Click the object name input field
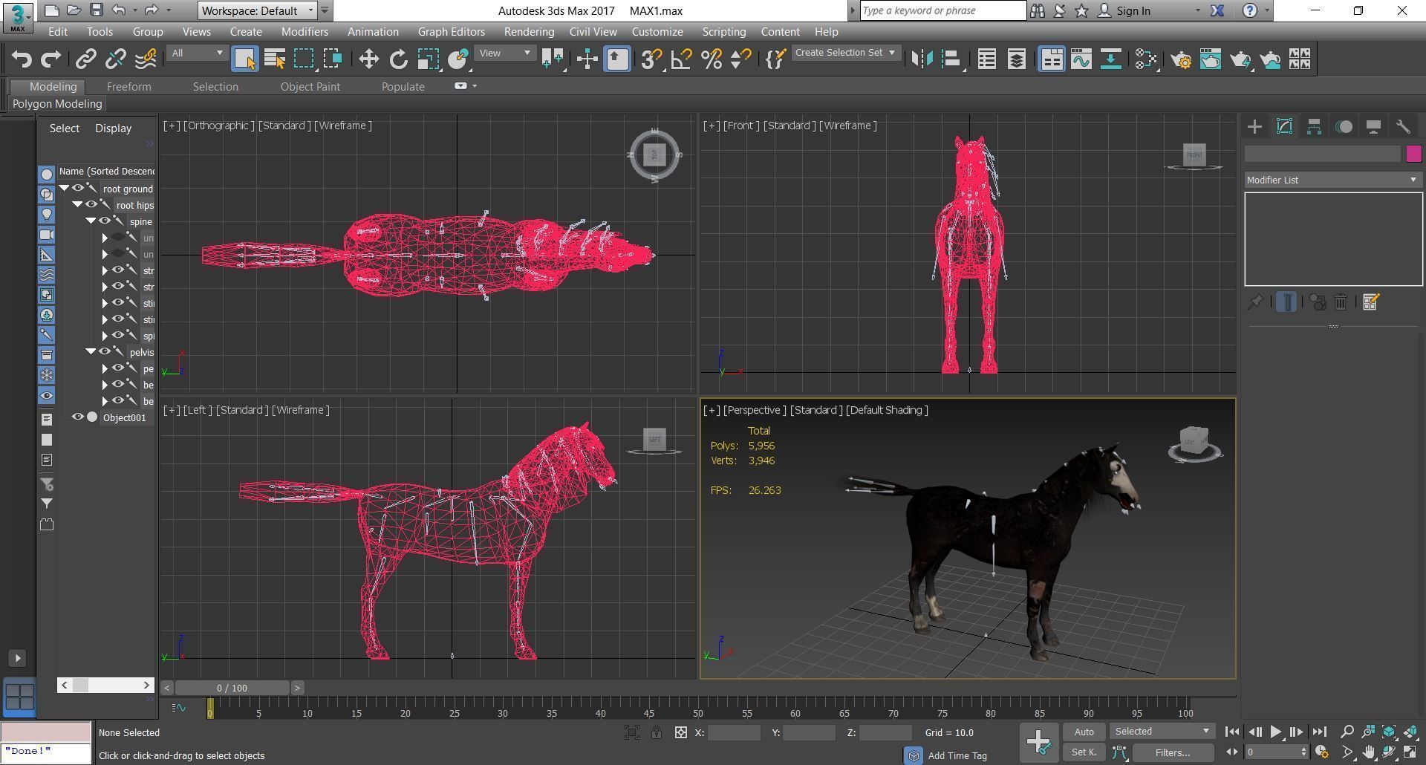 point(1322,154)
